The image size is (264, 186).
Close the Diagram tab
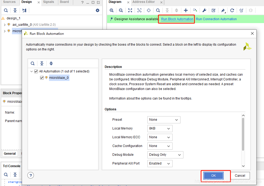point(128,2)
